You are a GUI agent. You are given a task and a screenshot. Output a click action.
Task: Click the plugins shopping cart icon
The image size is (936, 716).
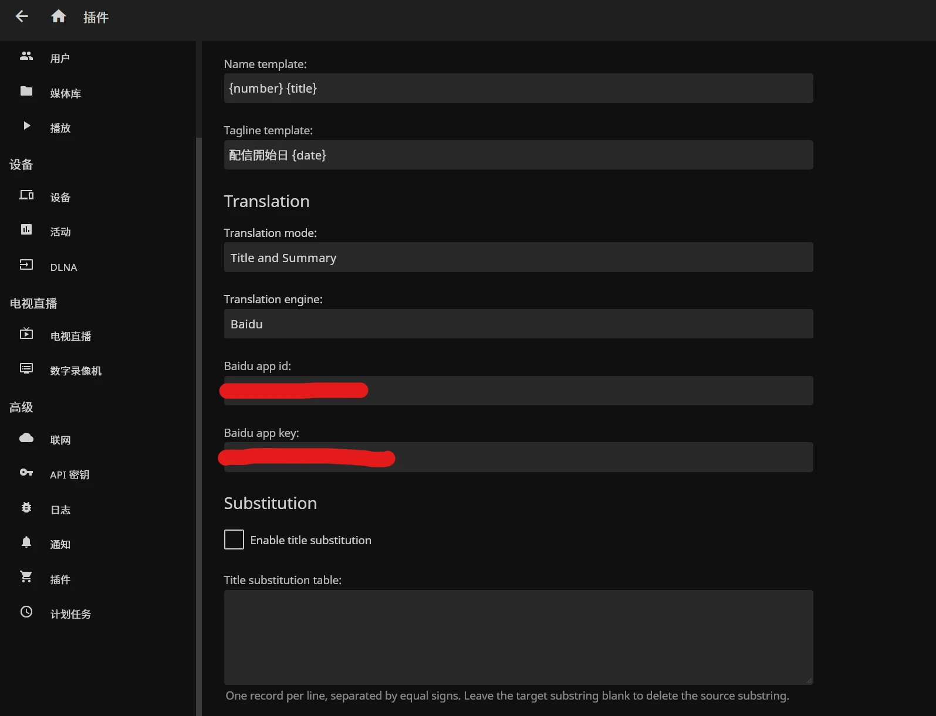pos(26,577)
